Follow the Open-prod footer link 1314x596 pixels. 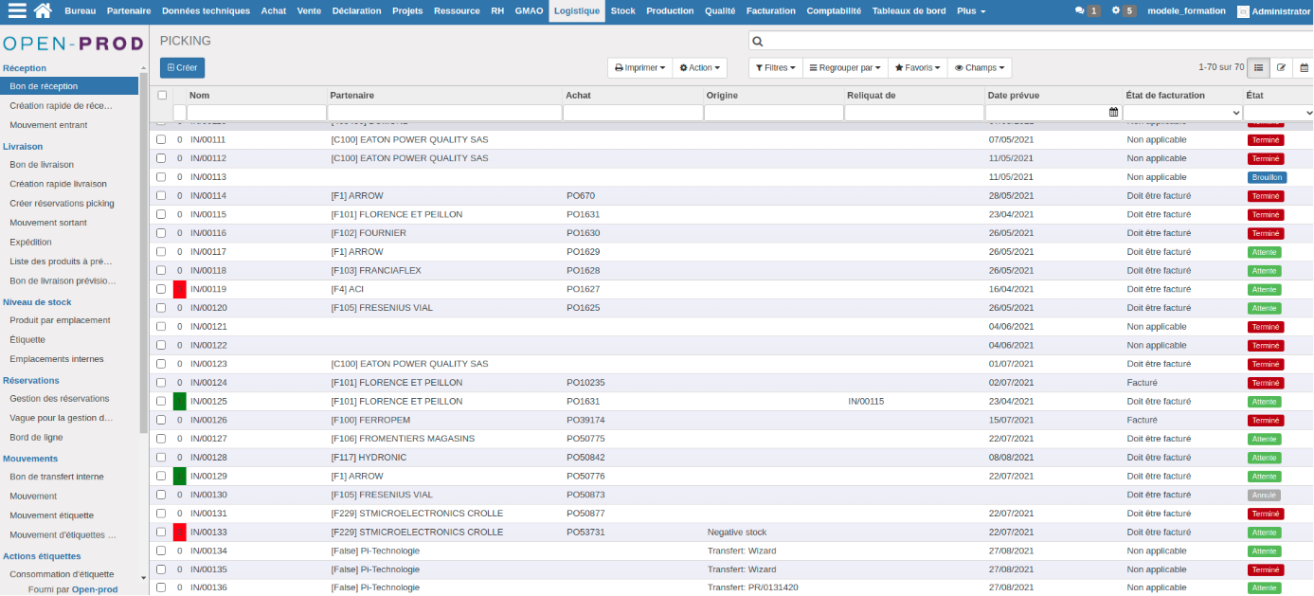pyautogui.click(x=95, y=589)
